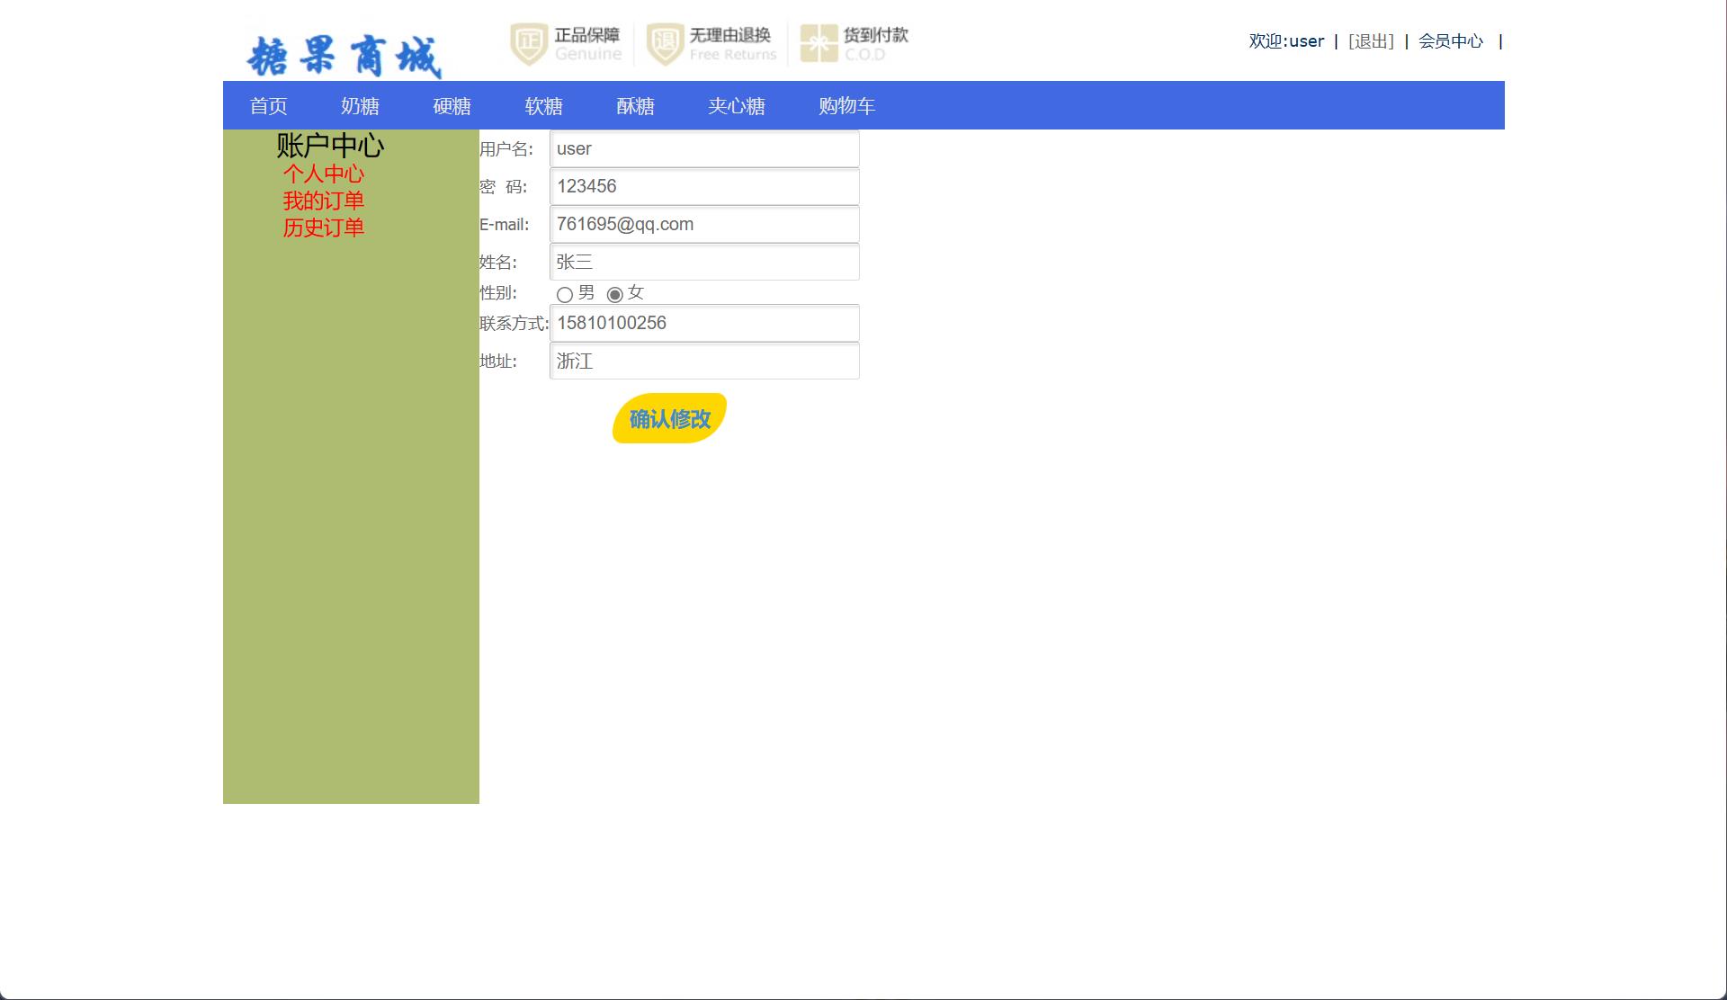Click the 正品保障 genuine guarantee badge icon

coord(529,42)
